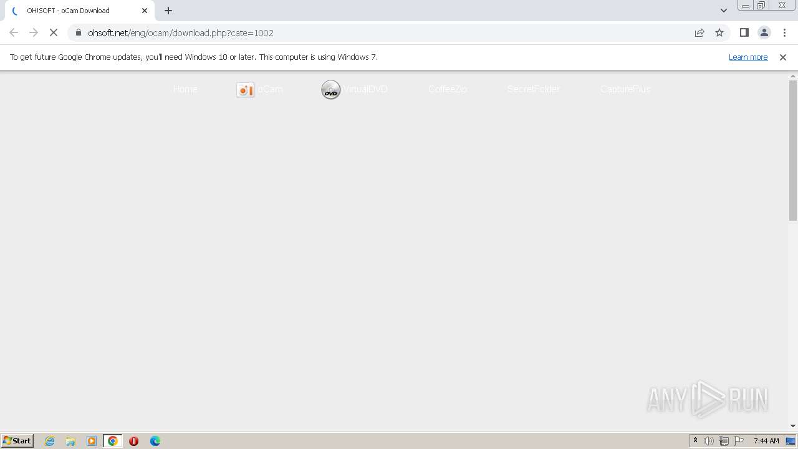Minimize the Chrome window
798x449 pixels.
745,6
